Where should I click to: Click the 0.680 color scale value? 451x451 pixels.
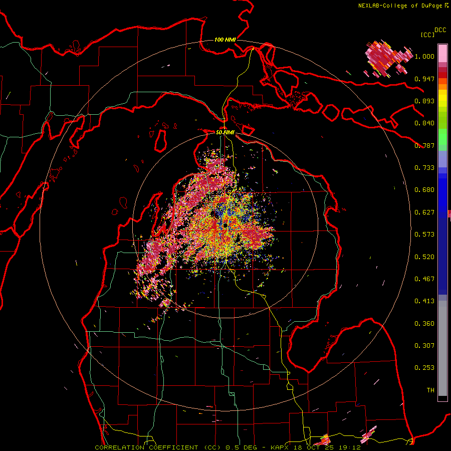(x=424, y=190)
